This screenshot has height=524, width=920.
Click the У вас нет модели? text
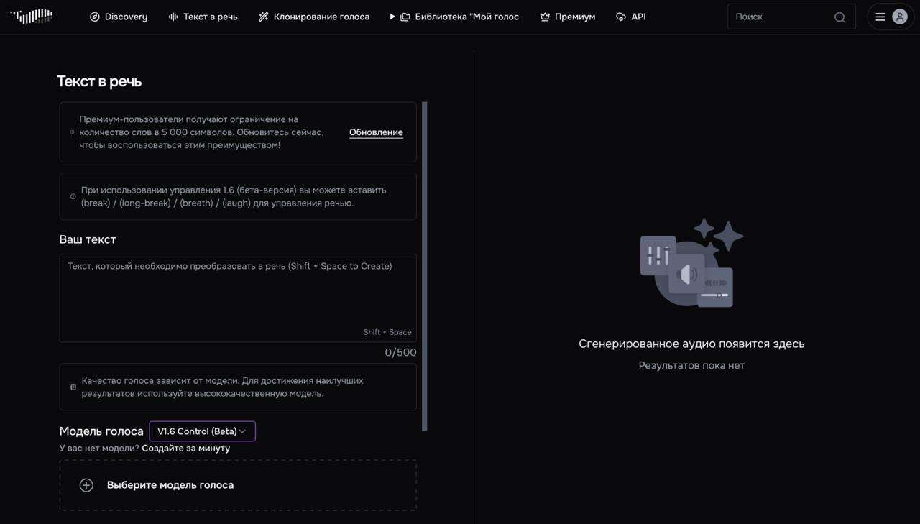(99, 448)
